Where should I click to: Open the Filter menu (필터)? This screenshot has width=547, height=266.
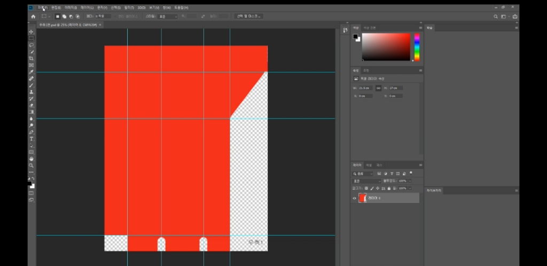point(129,7)
